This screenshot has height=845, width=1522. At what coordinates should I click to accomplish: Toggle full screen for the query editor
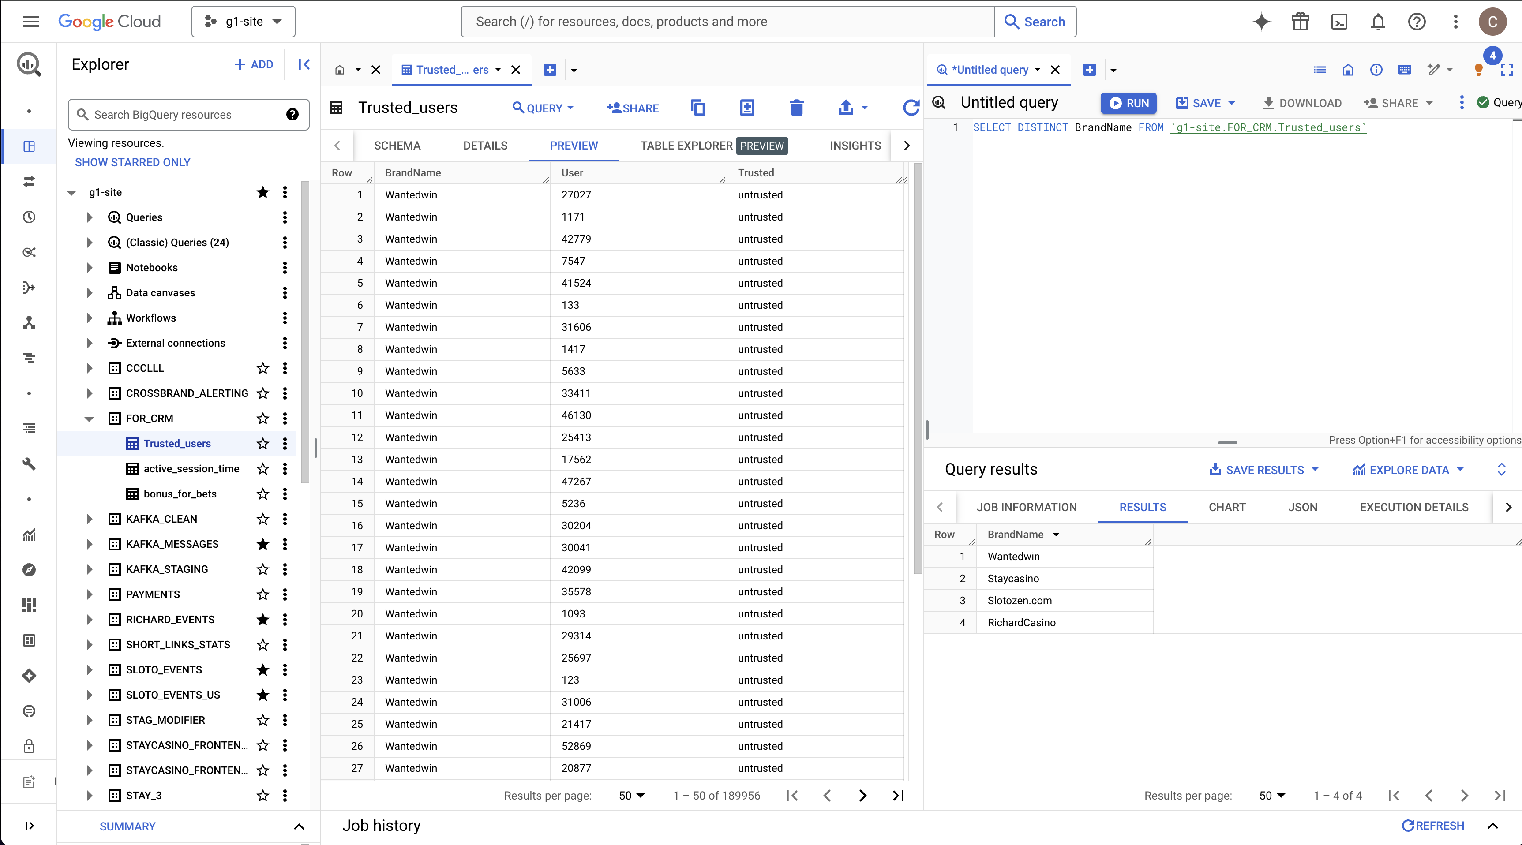1507,70
